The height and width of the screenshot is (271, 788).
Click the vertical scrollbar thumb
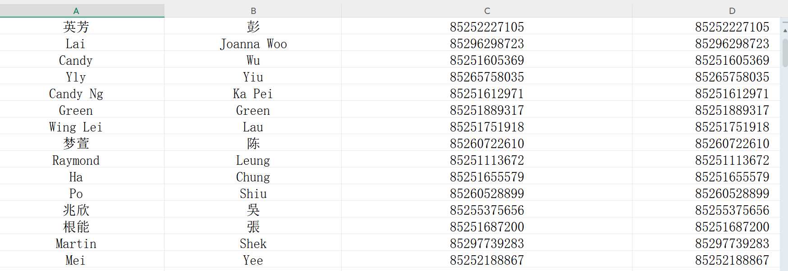pyautogui.click(x=785, y=53)
